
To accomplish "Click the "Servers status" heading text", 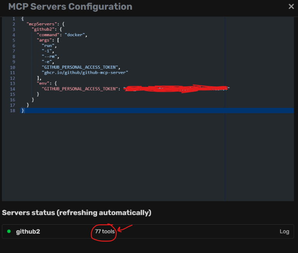I will click(76, 213).
